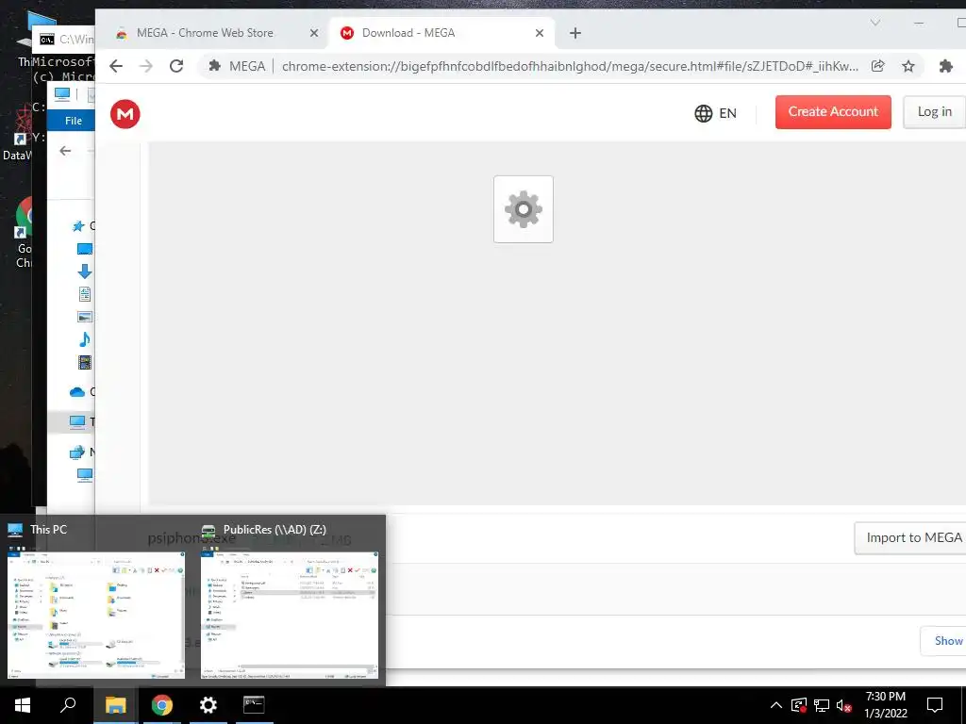This screenshot has height=724, width=966.
Task: Open the This PC window thumbnail
Action: [96, 615]
